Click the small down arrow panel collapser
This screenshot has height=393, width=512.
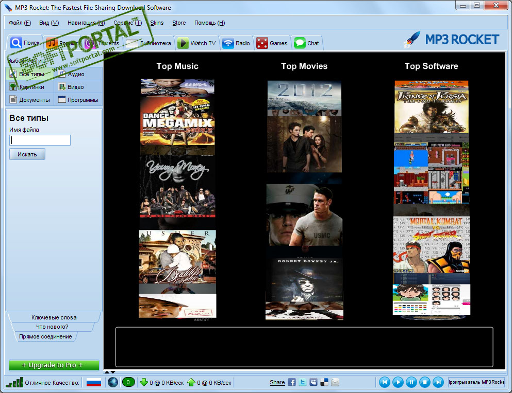pos(112,372)
